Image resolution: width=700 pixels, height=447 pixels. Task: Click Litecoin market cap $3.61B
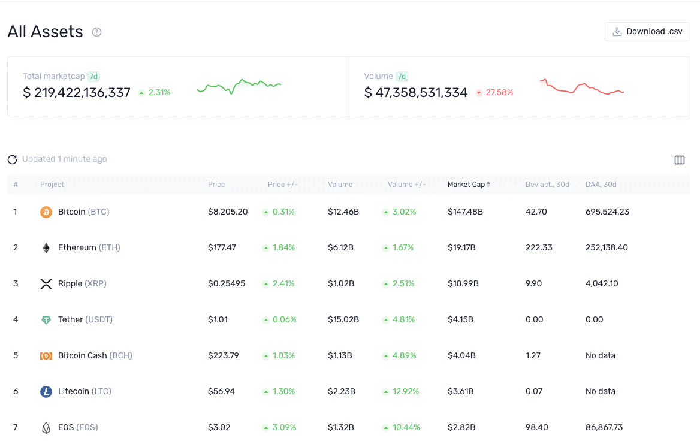tap(461, 392)
